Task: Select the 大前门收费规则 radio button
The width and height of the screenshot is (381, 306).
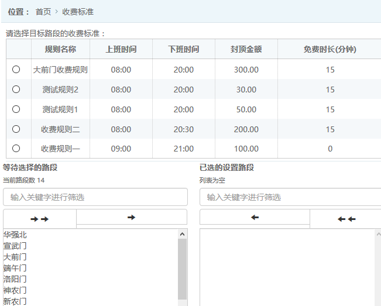Action: coord(16,70)
